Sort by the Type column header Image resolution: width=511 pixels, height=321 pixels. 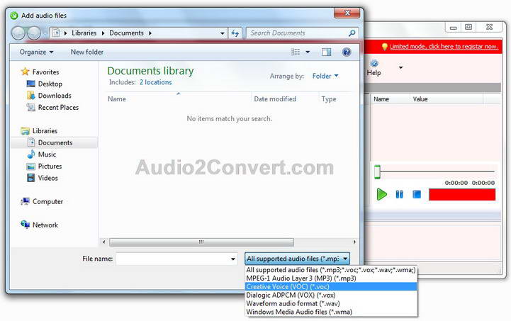tap(329, 99)
